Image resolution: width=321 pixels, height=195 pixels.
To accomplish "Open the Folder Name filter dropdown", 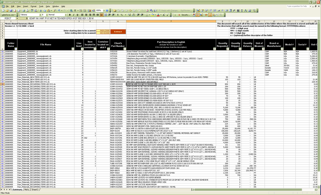I will click(x=16, y=49).
